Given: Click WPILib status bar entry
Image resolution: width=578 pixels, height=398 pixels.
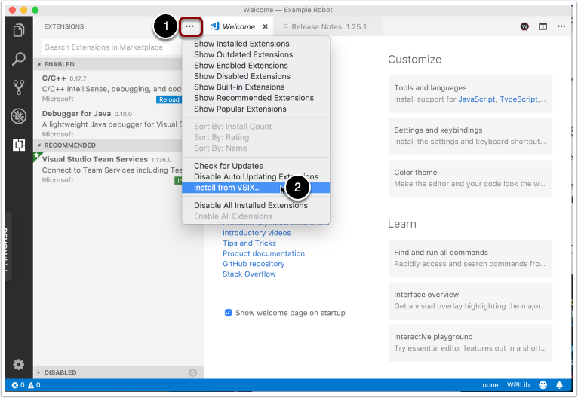Looking at the screenshot, I should click(518, 385).
